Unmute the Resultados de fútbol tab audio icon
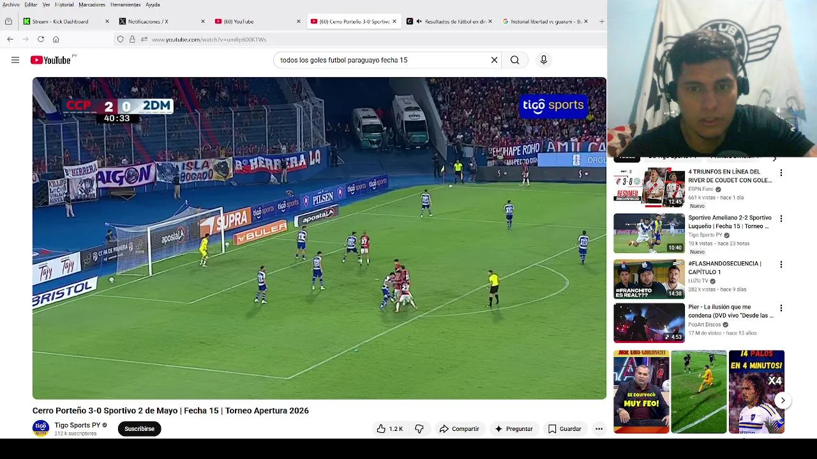This screenshot has width=817, height=459. (x=419, y=22)
